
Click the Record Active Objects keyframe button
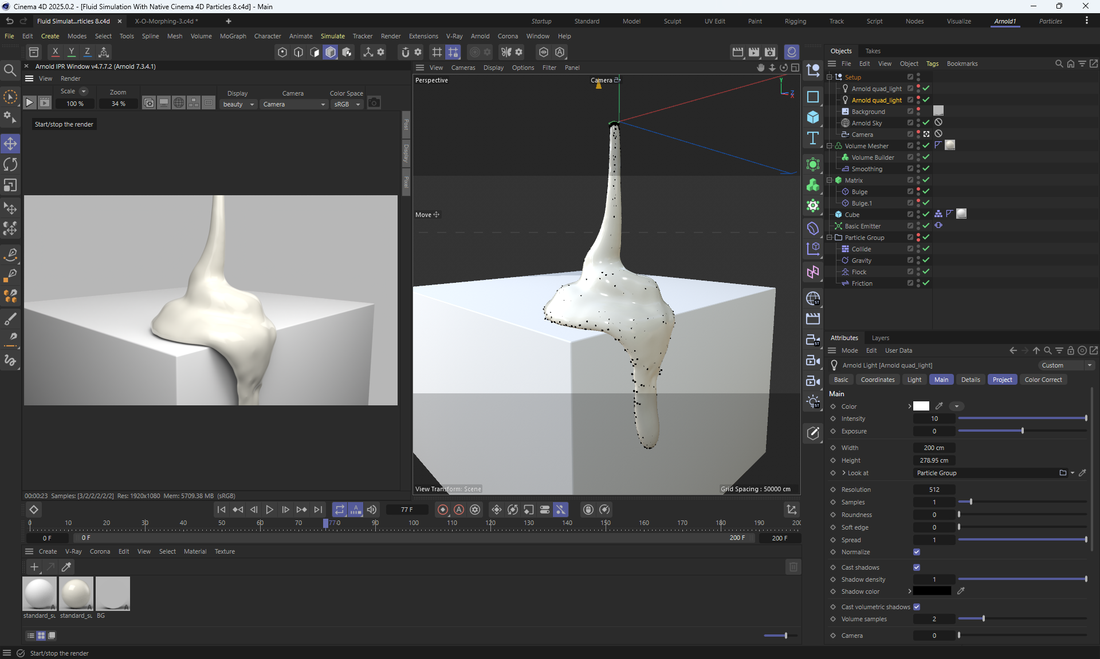tap(443, 510)
